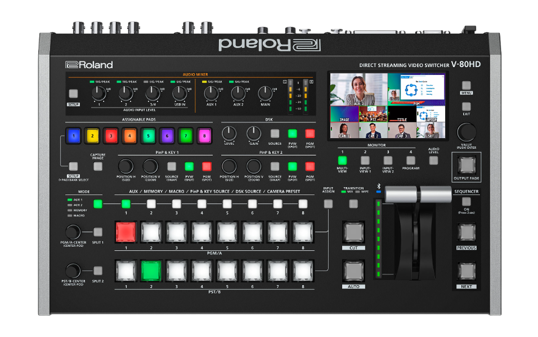Tap magenta assignable pad 8

click(x=204, y=135)
